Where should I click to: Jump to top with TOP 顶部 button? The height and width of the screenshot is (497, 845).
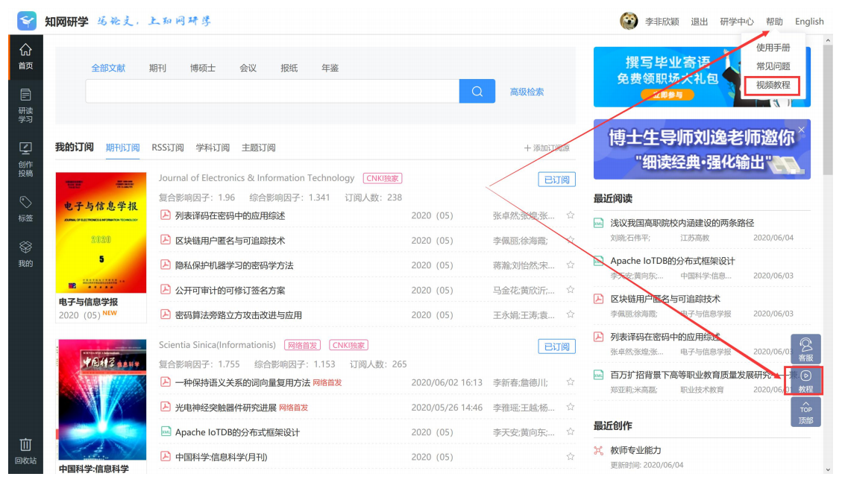[805, 412]
